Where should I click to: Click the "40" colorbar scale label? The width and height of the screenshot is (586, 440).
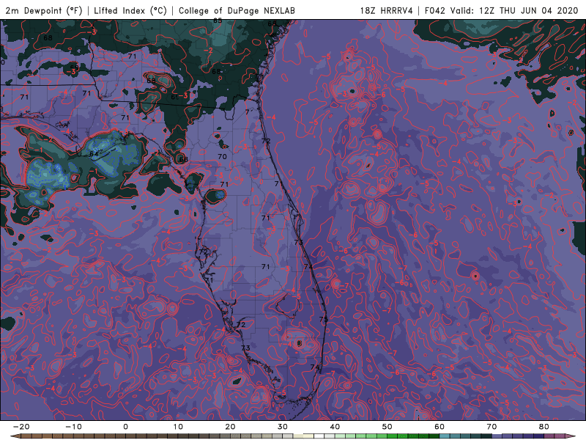(335, 427)
